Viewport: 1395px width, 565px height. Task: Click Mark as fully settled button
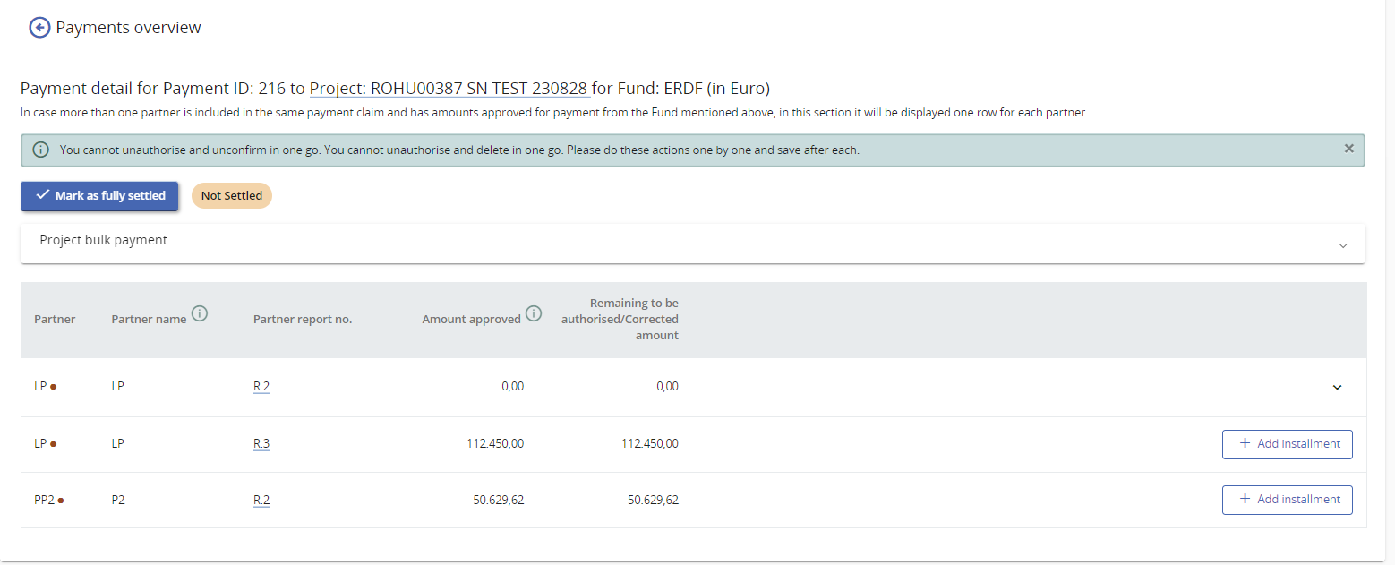[x=99, y=196]
